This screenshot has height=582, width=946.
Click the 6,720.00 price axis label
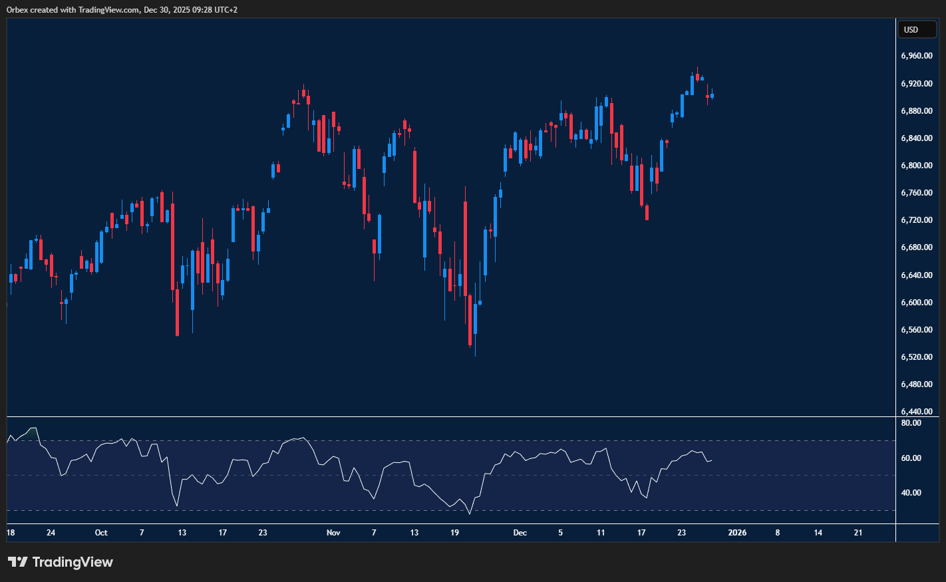(x=916, y=220)
